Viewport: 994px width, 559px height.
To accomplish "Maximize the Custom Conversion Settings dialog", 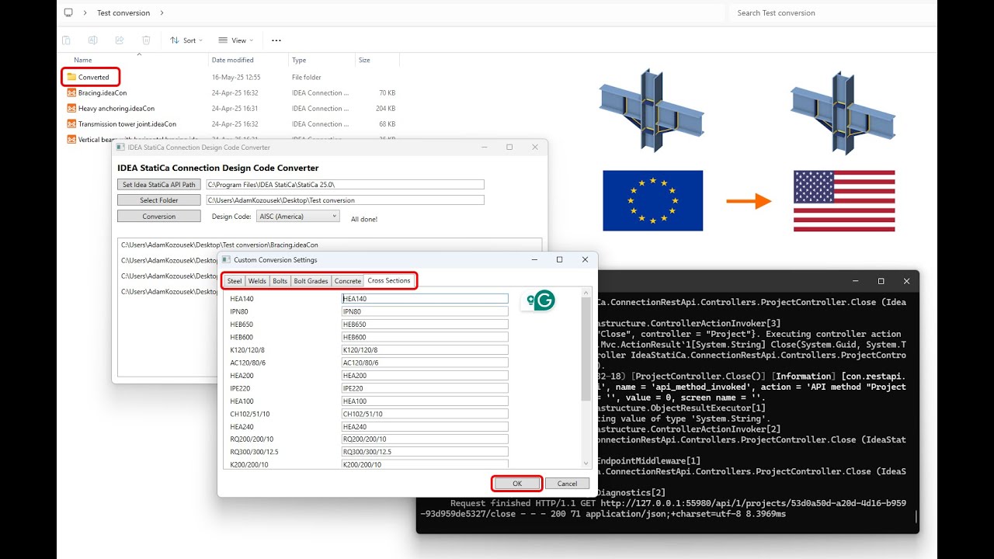I will point(559,259).
